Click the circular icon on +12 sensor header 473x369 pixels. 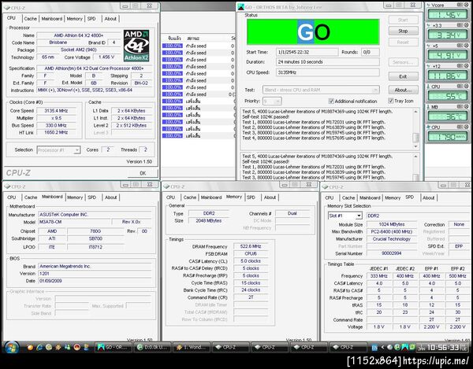tap(467, 65)
